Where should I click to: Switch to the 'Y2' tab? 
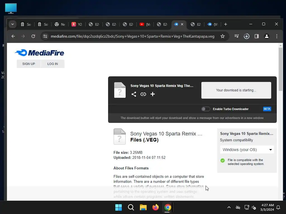(x=77, y=24)
